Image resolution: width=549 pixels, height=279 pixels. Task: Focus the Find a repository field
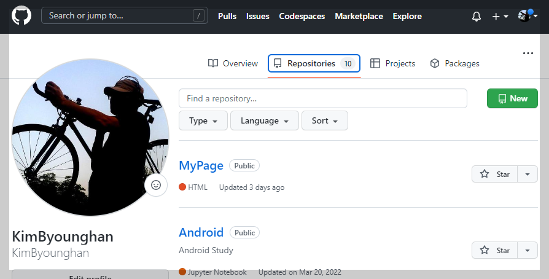coord(323,98)
